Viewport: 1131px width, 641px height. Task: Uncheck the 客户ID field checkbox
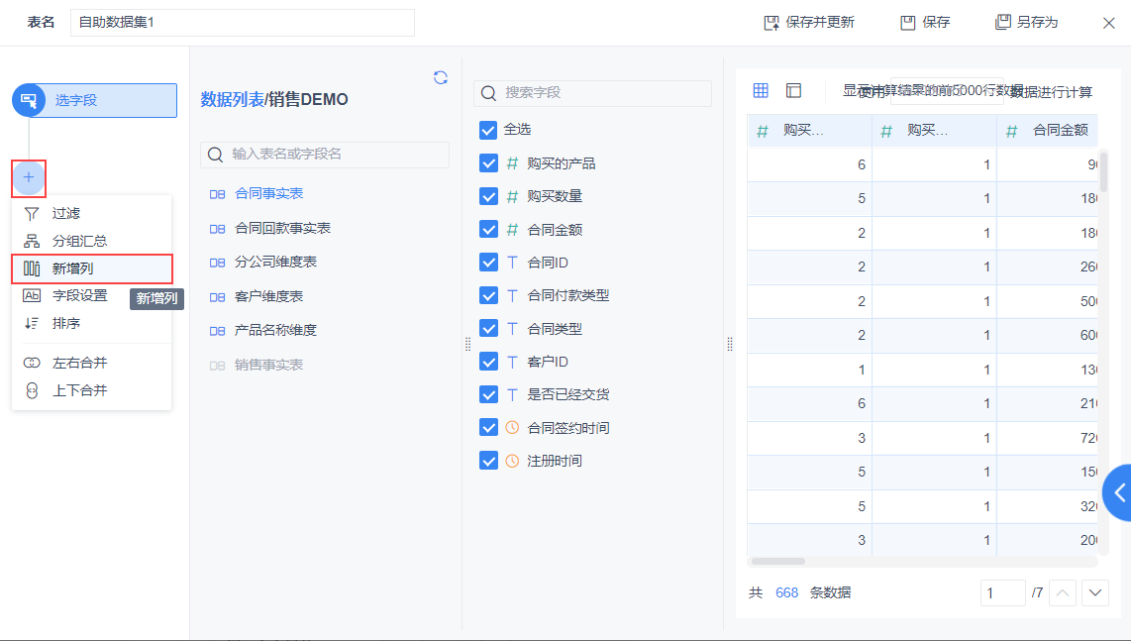tap(488, 361)
